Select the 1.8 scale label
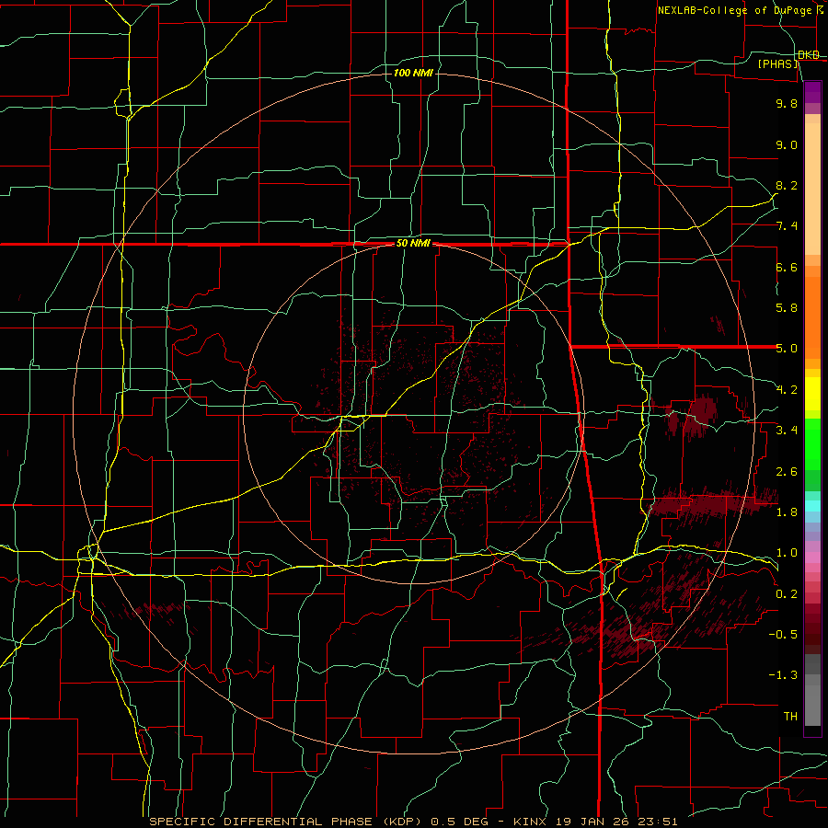The image size is (828, 828). [787, 512]
